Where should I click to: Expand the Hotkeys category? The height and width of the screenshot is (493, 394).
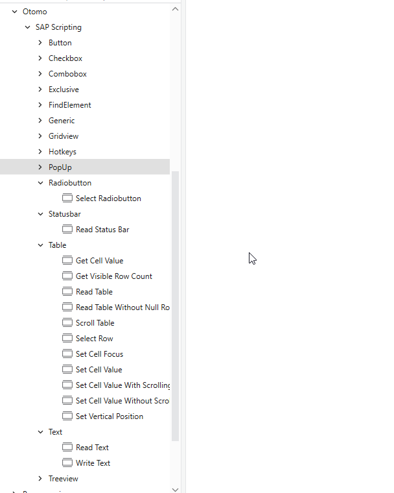pyautogui.click(x=40, y=152)
